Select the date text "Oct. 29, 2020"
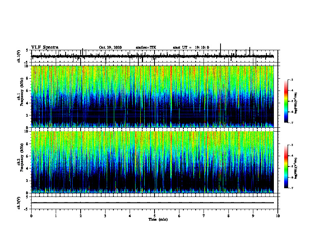Viewport: 313px width, 242px height. click(110, 47)
